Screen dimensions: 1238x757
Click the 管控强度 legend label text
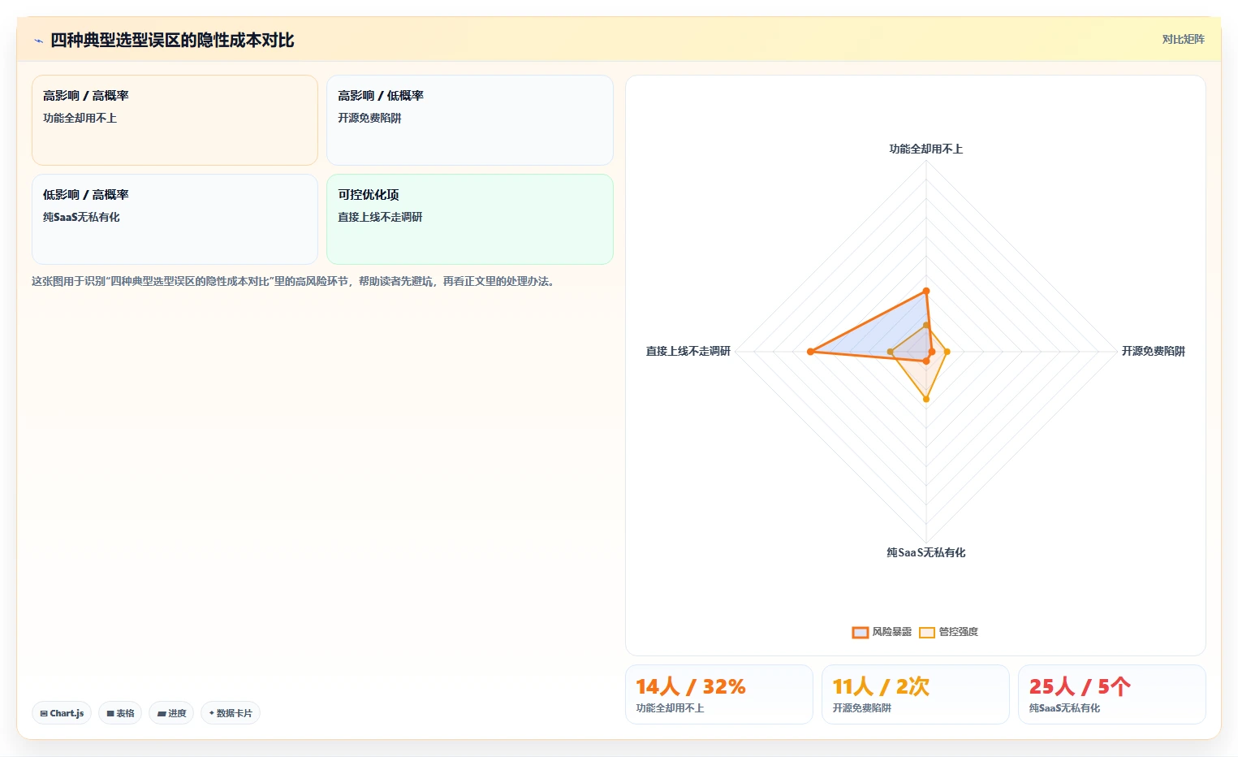(959, 632)
